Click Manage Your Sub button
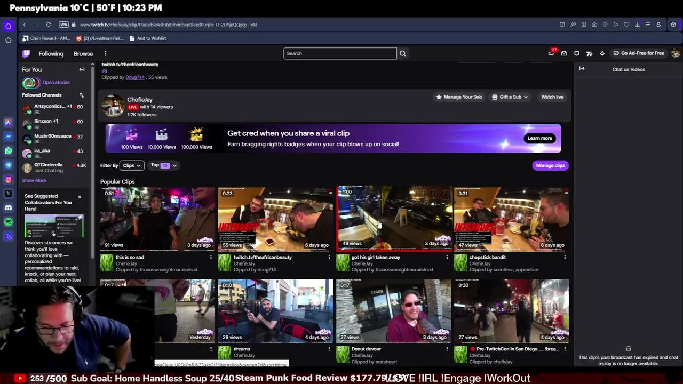Screen dimensions: 683x384 [x=459, y=97]
